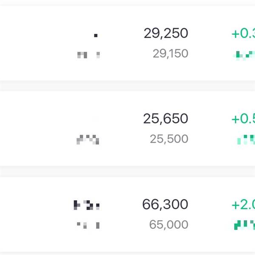The height and width of the screenshot is (255, 255).
Task: Click the blurred gray label left of 29,150
Action: click(88, 54)
